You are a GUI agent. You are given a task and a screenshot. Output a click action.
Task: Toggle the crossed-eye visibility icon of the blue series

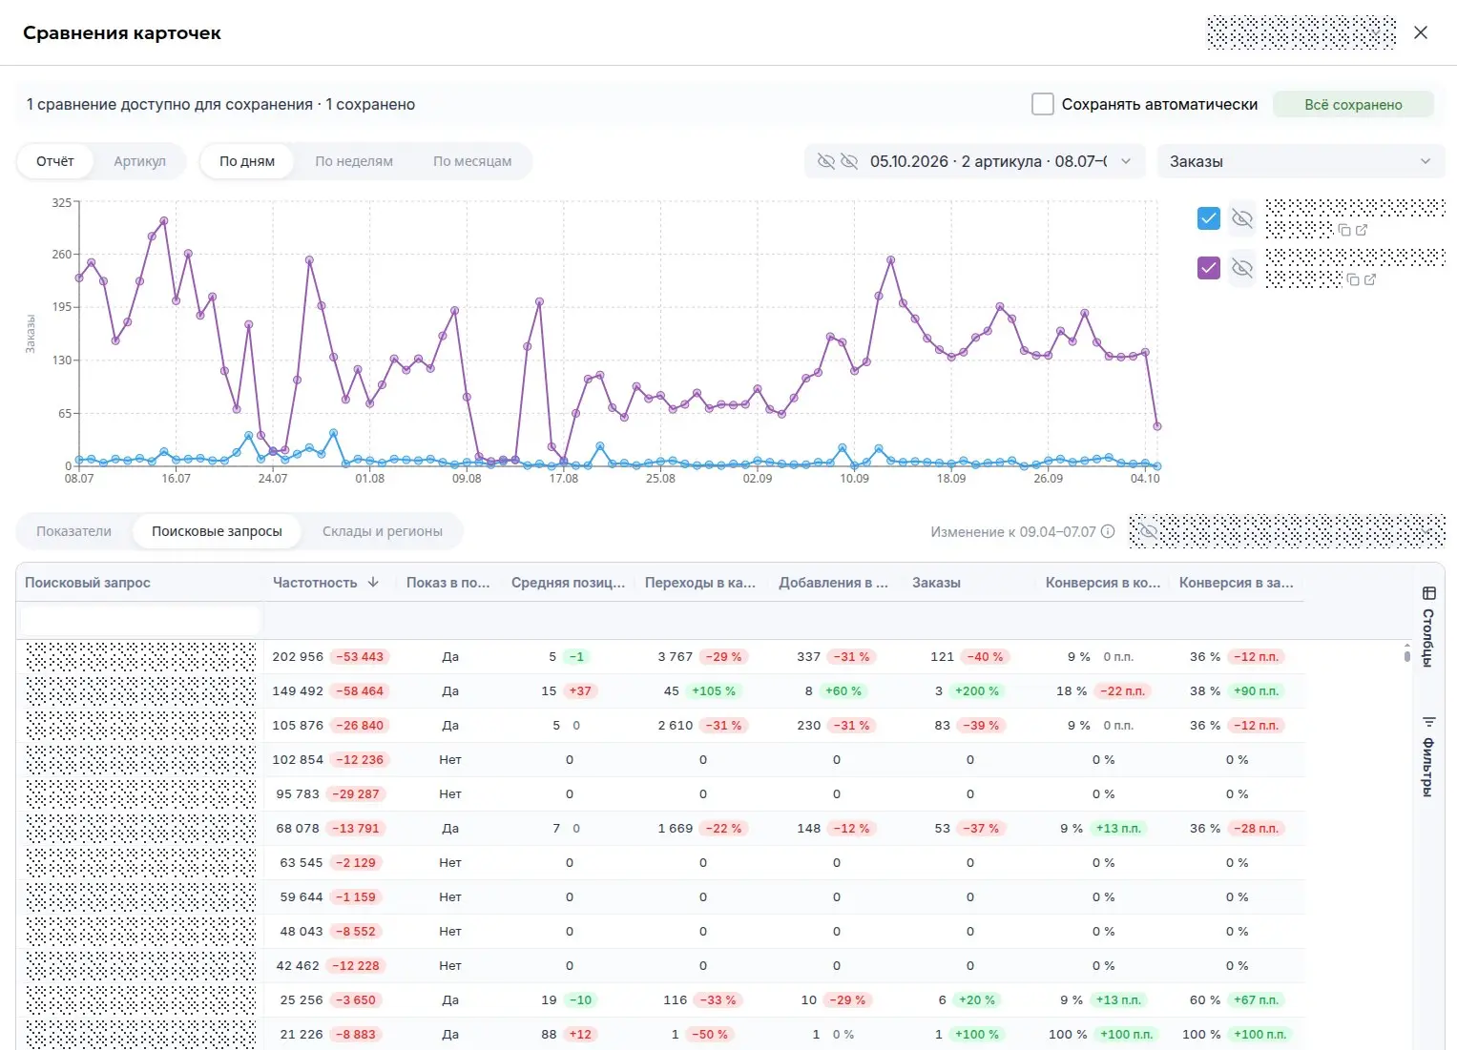click(x=1241, y=218)
